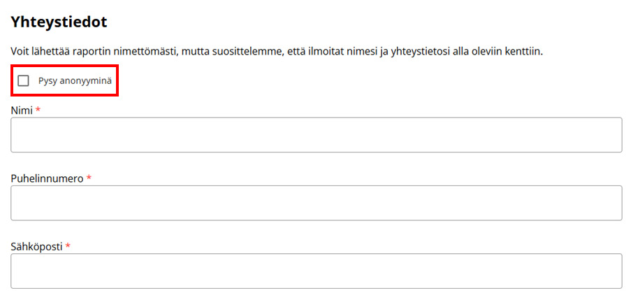This screenshot has height=307, width=633.
Task: Select the Sähköposti input field
Action: point(316,271)
